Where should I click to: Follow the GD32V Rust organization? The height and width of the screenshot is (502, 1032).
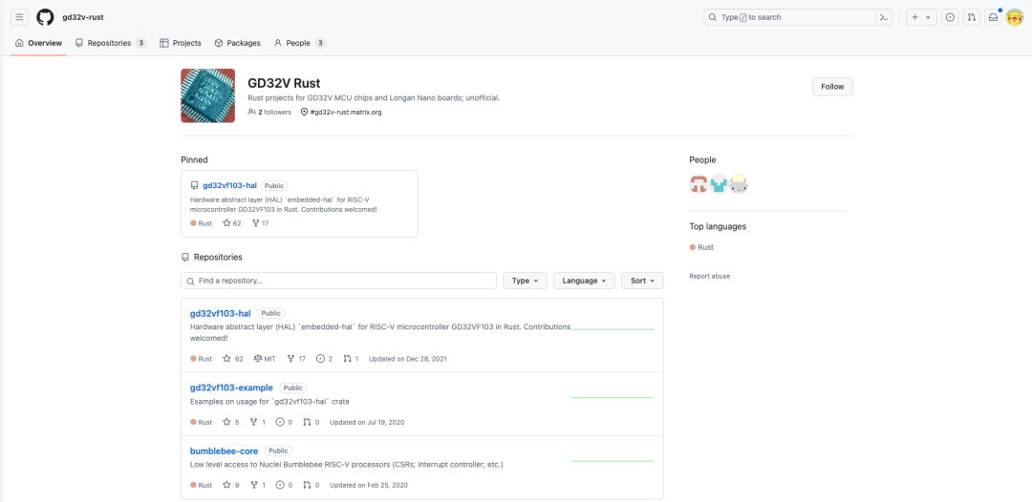point(832,86)
